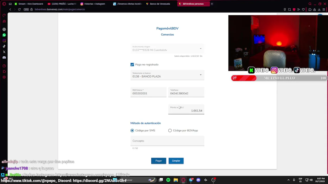
Task: Click the ME TIÑO EL PELO progress bar
Action: (279, 78)
